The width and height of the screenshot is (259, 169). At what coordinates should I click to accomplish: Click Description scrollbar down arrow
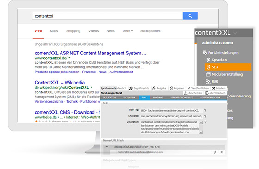tap(201, 132)
